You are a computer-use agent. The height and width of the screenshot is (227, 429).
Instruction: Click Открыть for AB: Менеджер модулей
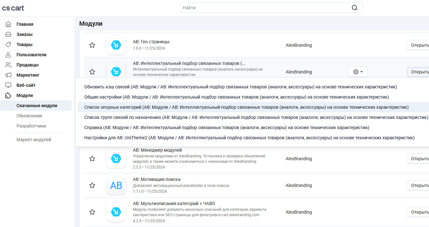418,159
